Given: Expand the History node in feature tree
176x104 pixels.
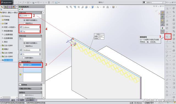Looking at the screenshot, I should (x=1, y=16).
